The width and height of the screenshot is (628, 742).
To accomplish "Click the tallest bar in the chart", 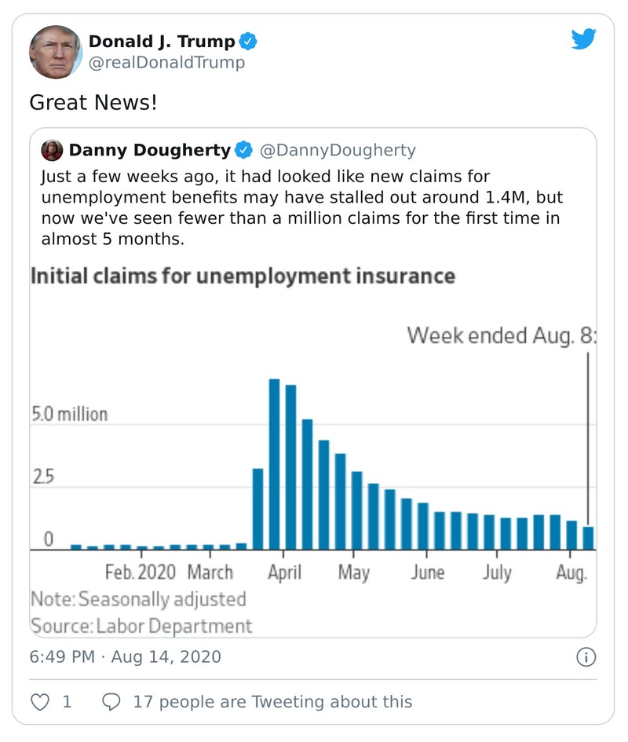I will (x=275, y=463).
